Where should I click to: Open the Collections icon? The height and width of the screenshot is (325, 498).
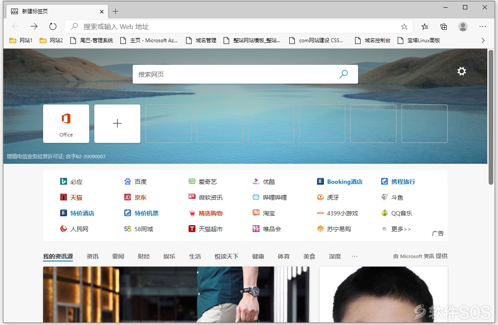tap(444, 27)
